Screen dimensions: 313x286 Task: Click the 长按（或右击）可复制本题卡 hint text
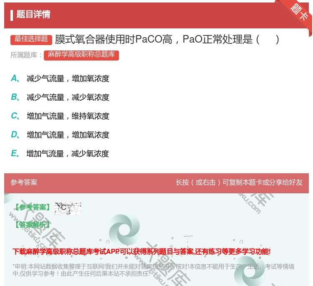pos(239,182)
